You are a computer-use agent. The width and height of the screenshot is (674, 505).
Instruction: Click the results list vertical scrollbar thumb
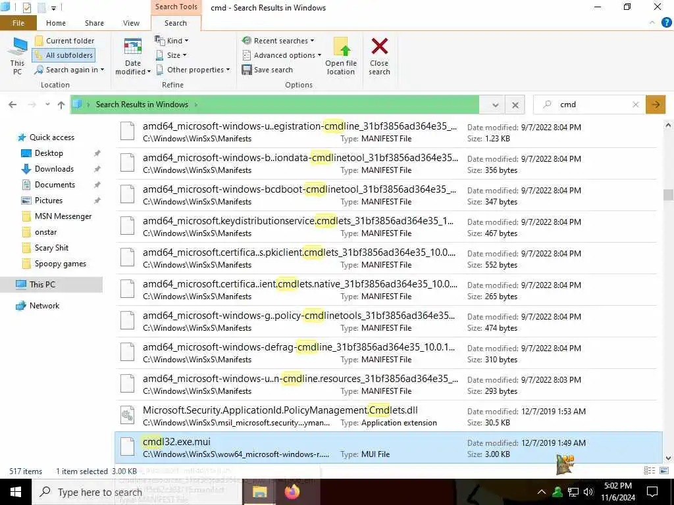tap(667, 194)
